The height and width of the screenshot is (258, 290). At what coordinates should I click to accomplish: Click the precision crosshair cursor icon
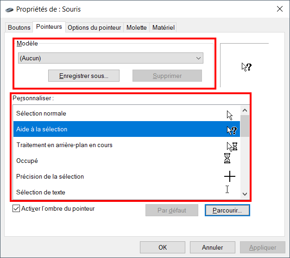pyautogui.click(x=230, y=176)
